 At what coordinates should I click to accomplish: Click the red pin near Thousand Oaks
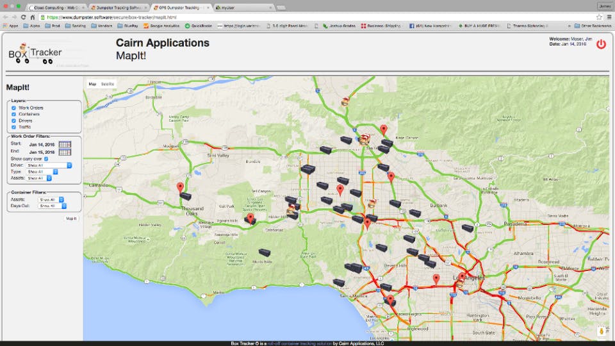click(x=180, y=187)
